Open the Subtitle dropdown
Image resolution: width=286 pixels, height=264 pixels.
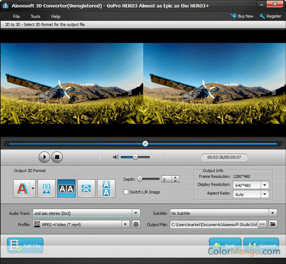(273, 213)
